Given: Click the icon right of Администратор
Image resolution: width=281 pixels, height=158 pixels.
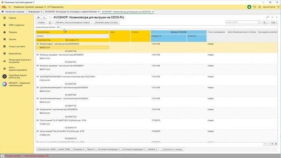Looking at the screenshot, I should tap(278, 7).
